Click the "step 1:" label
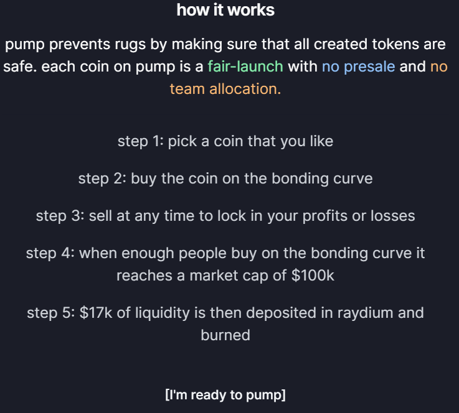Viewport: 459px width, 413px height. [132, 141]
